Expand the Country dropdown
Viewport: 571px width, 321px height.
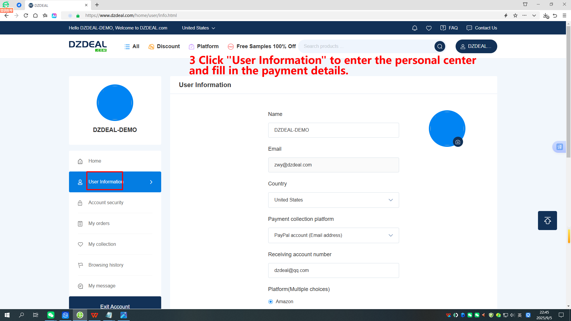point(333,200)
